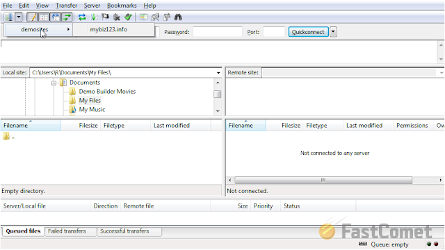The image size is (445, 250).
Task: Select the Documents folder in tree
Action: [x=85, y=83]
